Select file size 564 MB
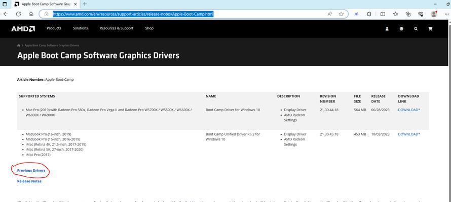Screen dimensions: 451x202 pos(360,110)
